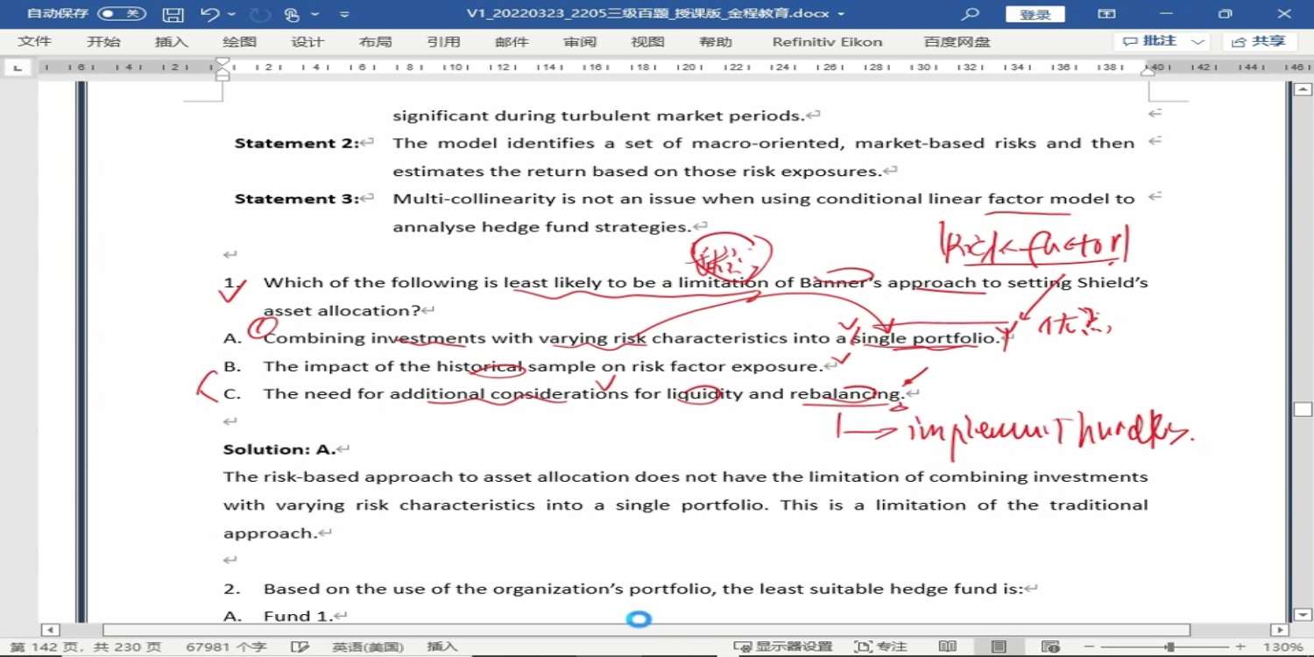Expand the Undo history dropdown arrow
Image resolution: width=1314 pixels, height=657 pixels.
(x=232, y=14)
